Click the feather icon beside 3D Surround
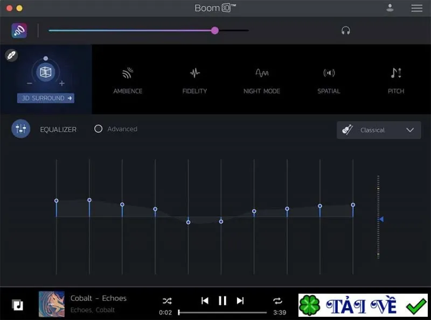Screen dimensions: 431x320 (11, 55)
